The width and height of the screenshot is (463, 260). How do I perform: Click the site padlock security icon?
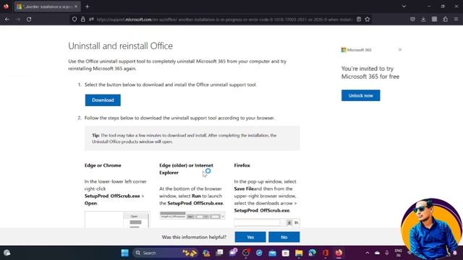click(83, 19)
